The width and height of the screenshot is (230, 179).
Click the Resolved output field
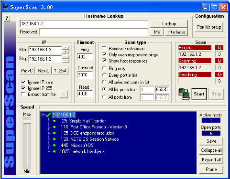(x=94, y=32)
